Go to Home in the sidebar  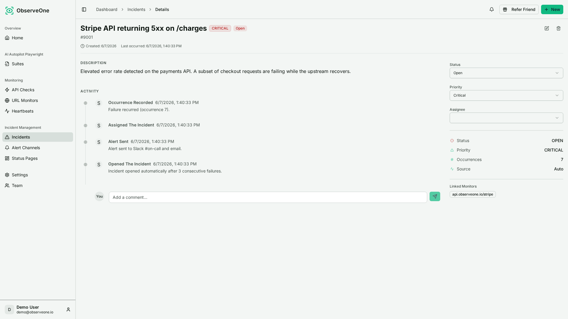(x=38, y=38)
